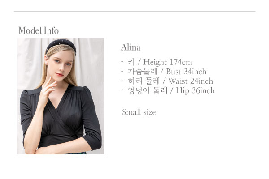Image resolution: width=269 pixels, height=179 pixels.
Task: Click the Waist 24inch line
Action: click(167, 81)
